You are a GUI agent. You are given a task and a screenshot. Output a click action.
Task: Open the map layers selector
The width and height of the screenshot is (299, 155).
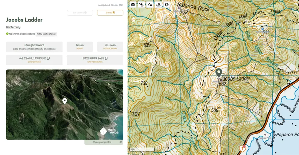point(133,5)
